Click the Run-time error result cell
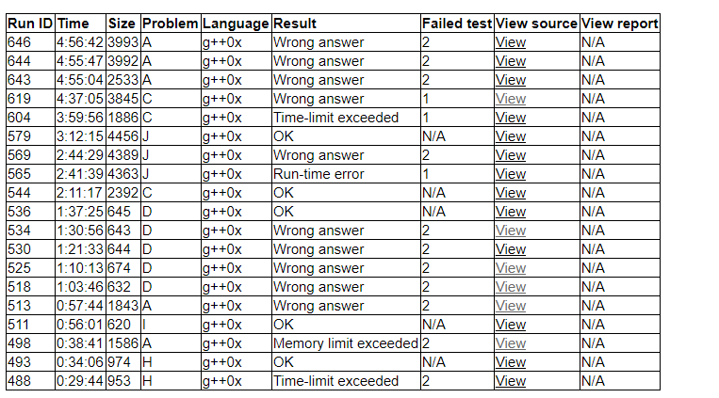 click(319, 174)
